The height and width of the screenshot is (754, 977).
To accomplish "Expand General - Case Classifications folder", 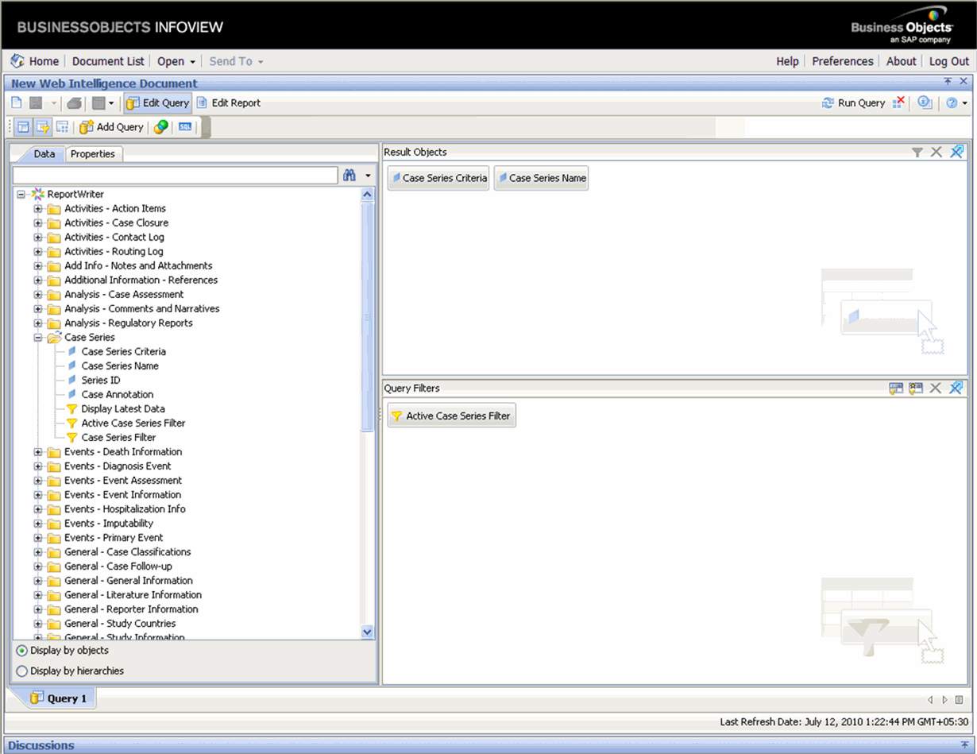I will (38, 552).
